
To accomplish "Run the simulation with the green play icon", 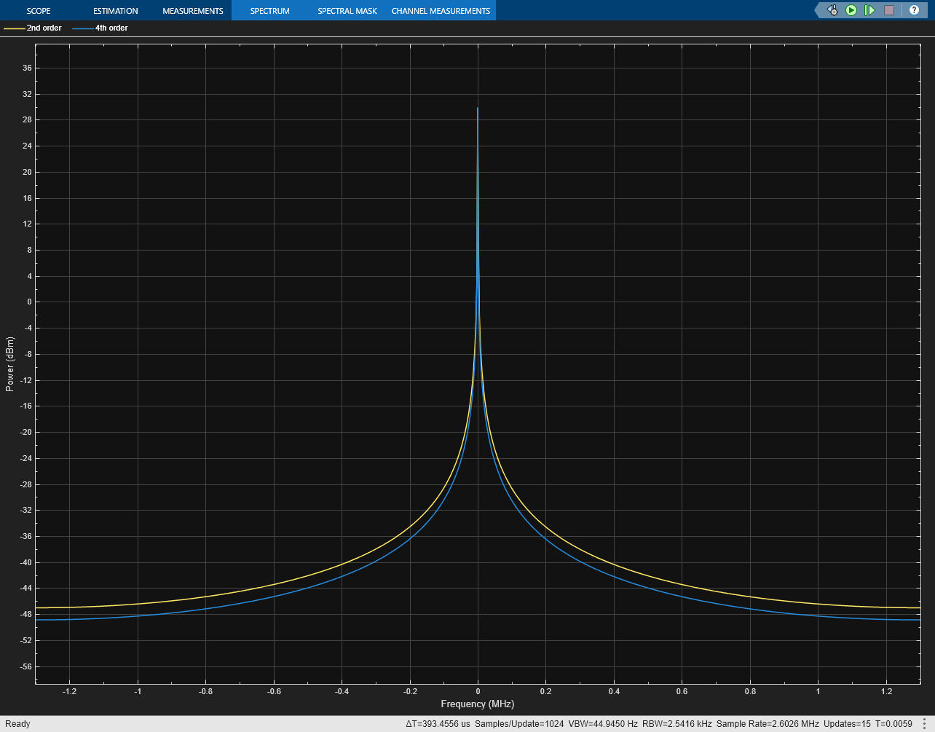I will pos(851,10).
